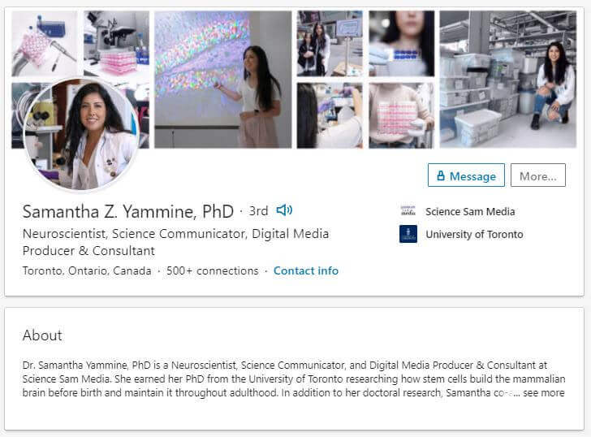This screenshot has width=591, height=437.
Task: Click the About section heading
Action: tap(42, 335)
